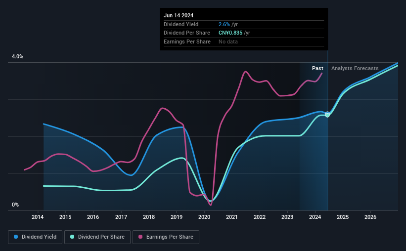Click the Jun 14 2024 tooltip date
The height and width of the screenshot is (251, 406).
(179, 15)
